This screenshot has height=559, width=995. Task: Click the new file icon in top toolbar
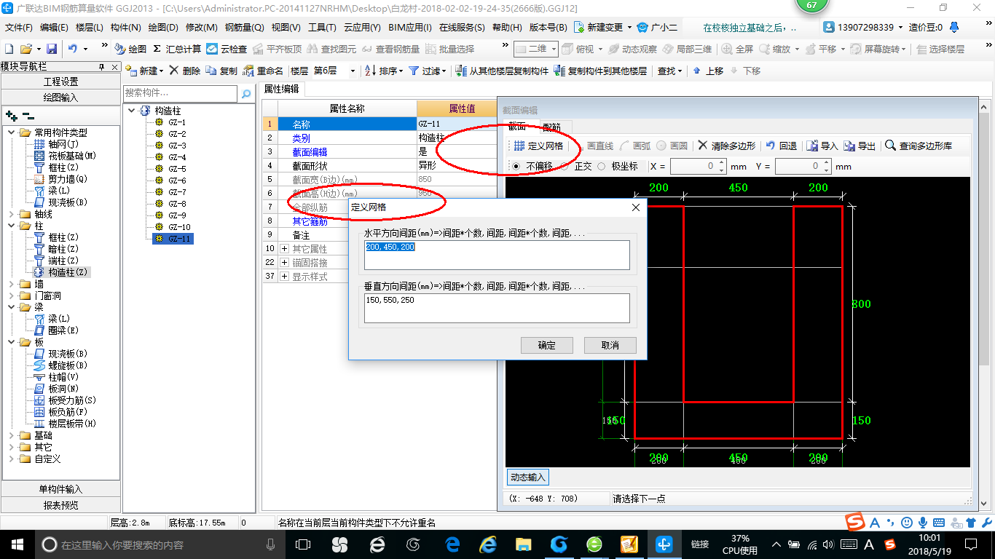[x=9, y=49]
